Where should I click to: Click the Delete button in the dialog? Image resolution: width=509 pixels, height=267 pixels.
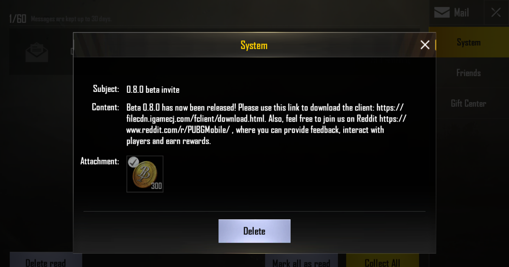[255, 231]
